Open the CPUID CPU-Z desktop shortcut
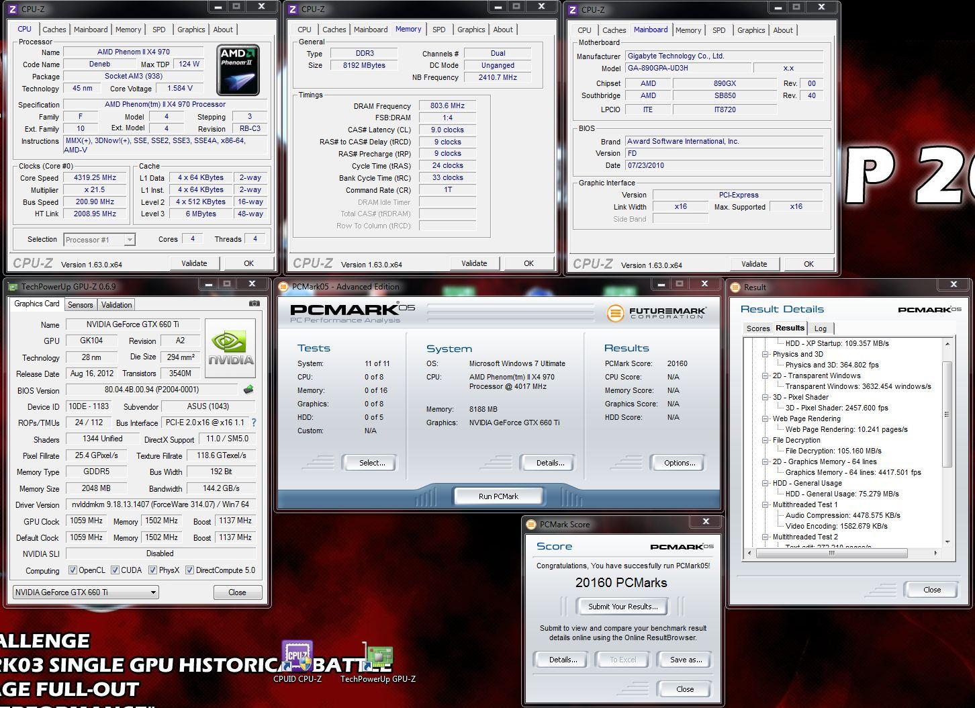Viewport: 975px width, 708px height. pos(297,662)
